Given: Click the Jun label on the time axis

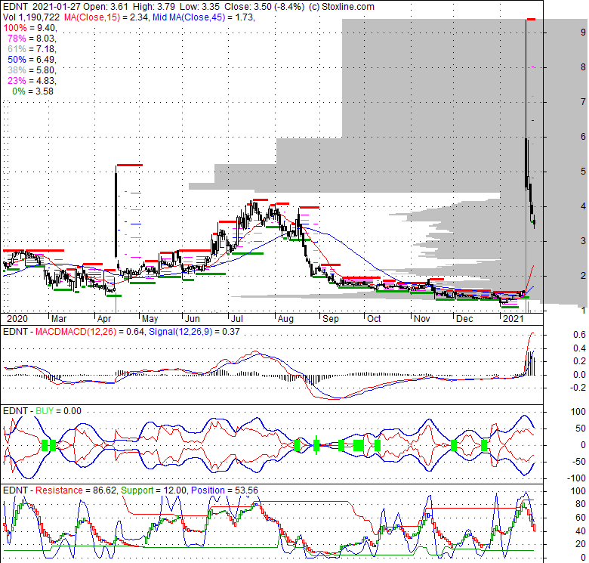Looking at the screenshot, I should tap(193, 319).
